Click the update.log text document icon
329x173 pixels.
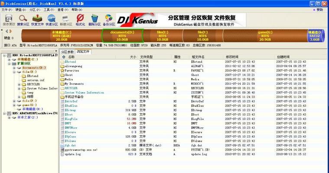pos(62,154)
